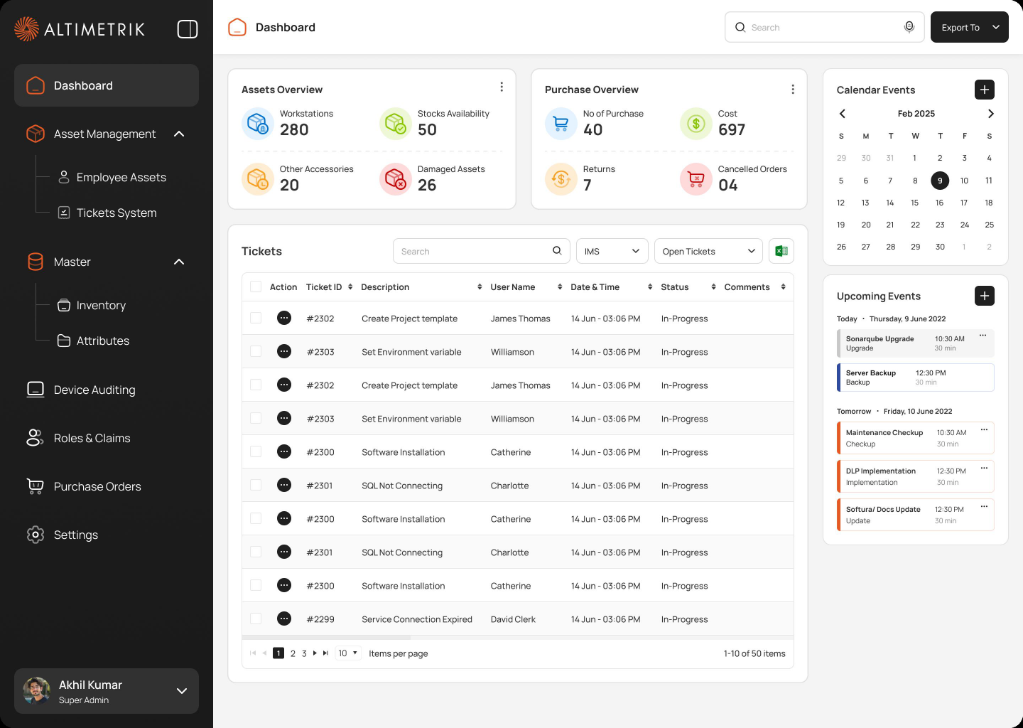The image size is (1023, 728).
Task: Open Attributes under Master
Action: tap(94, 341)
